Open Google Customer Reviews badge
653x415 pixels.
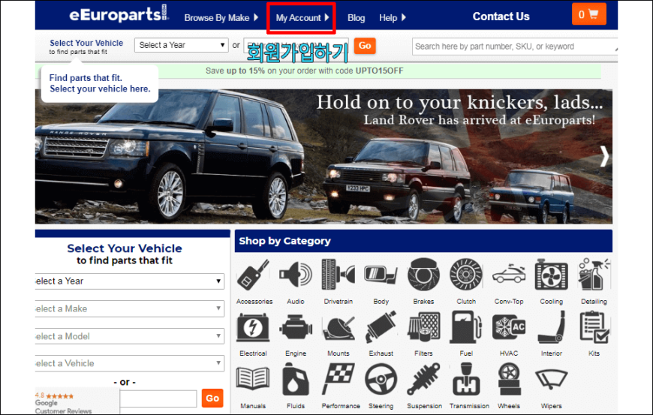77,402
